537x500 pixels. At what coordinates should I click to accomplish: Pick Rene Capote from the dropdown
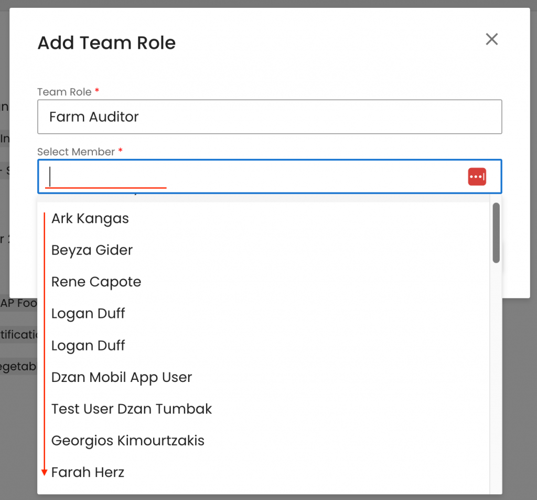click(96, 282)
